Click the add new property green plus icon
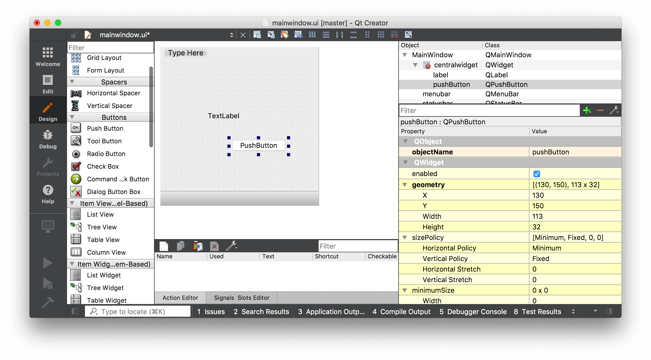 click(587, 110)
